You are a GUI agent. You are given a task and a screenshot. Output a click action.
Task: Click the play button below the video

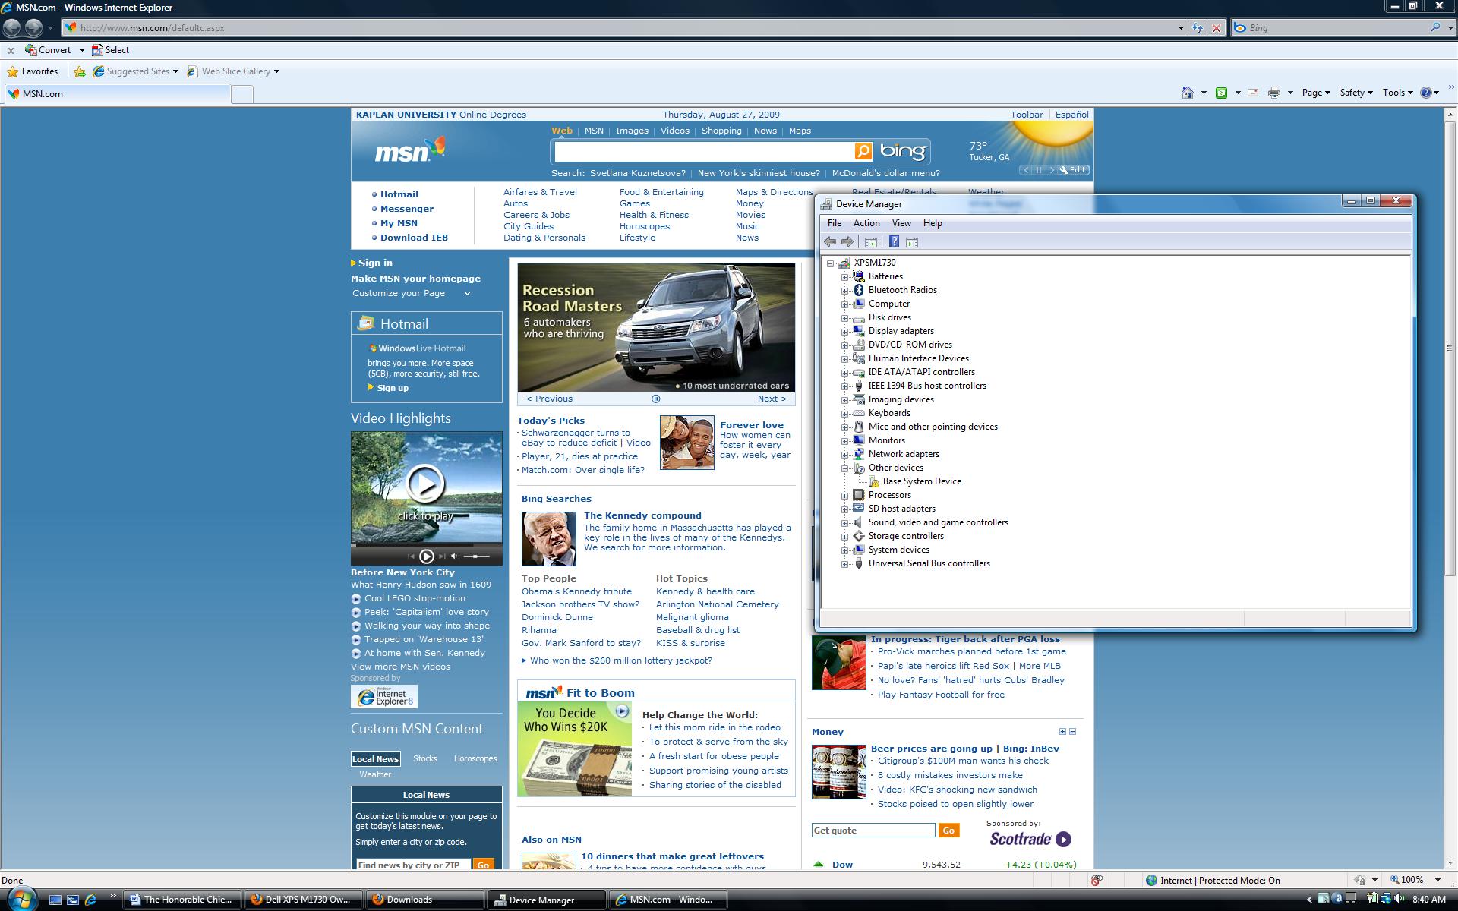pos(427,556)
